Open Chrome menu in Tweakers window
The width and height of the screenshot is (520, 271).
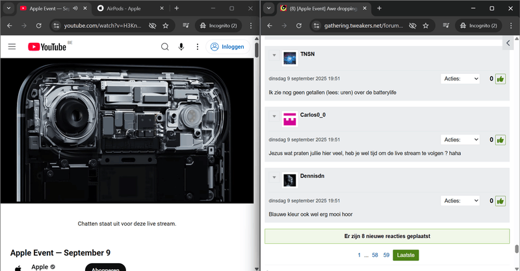[511, 25]
